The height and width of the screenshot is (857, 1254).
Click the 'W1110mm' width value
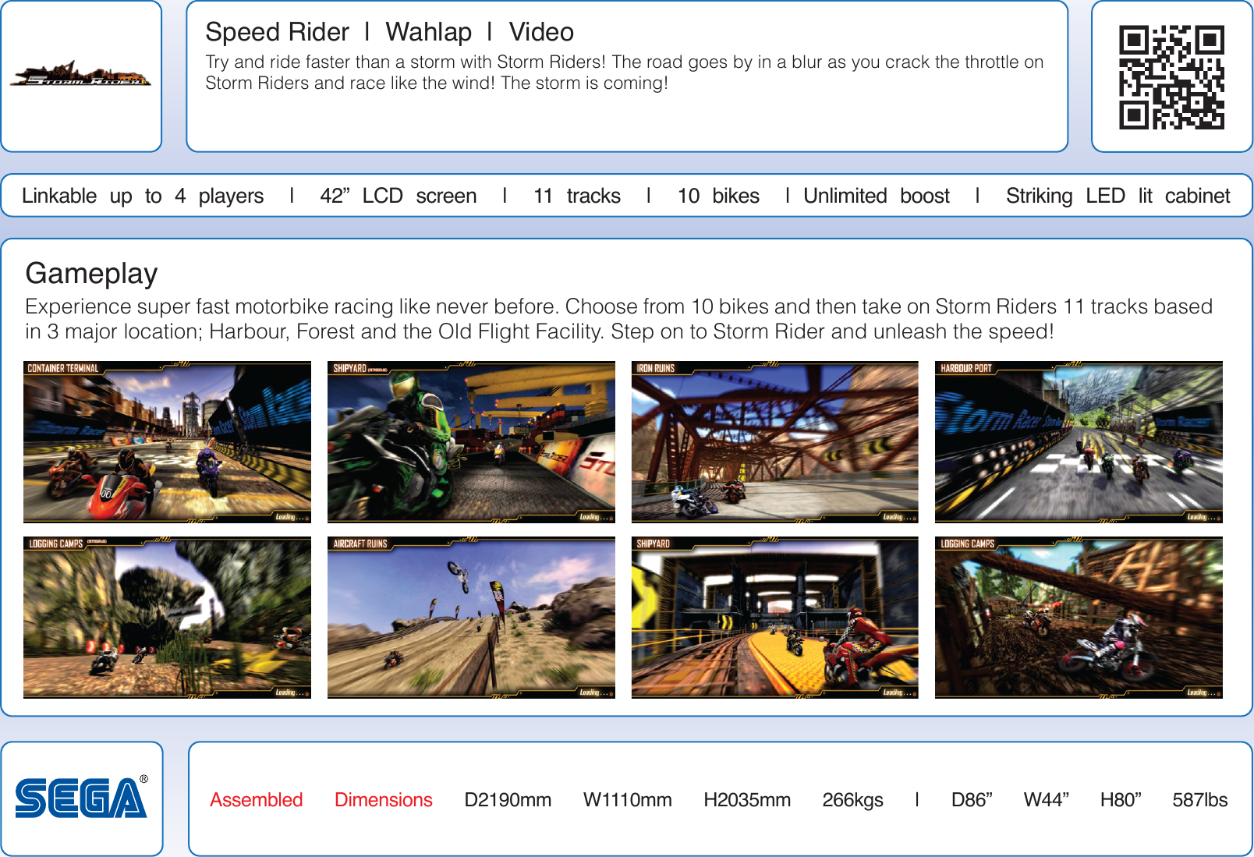tap(627, 800)
